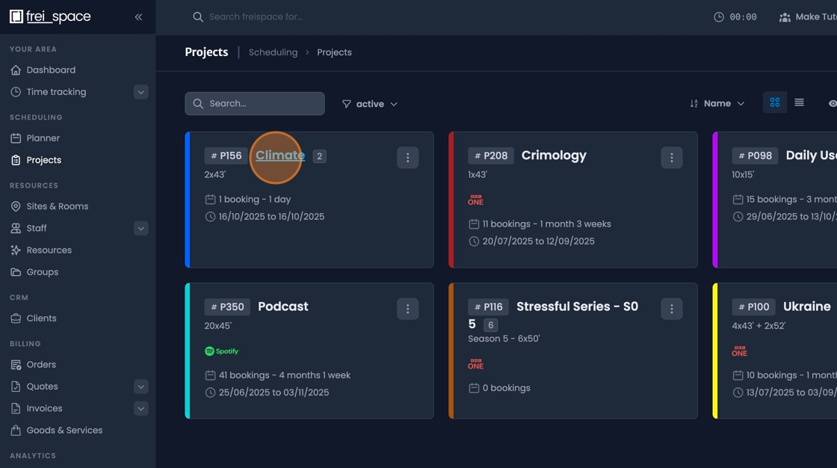Click Scheduling in the breadcrumb trail
Image resolution: width=837 pixels, height=468 pixels.
[x=273, y=52]
